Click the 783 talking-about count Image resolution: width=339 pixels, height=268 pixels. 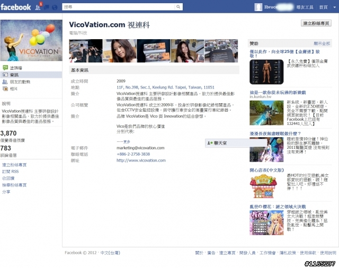[6, 148]
